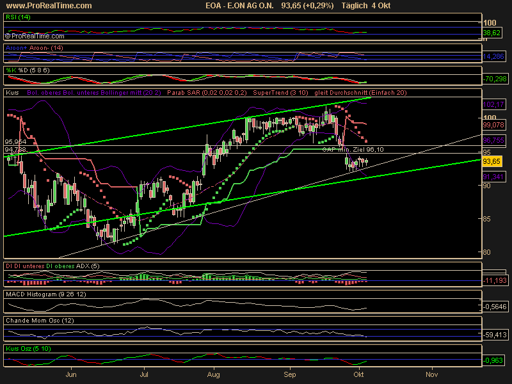This screenshot has height=384, width=512.
Task: Click the 85 price axis label
Action: click(x=487, y=219)
